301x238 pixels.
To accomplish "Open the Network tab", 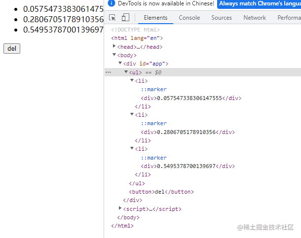I will click(x=255, y=18).
